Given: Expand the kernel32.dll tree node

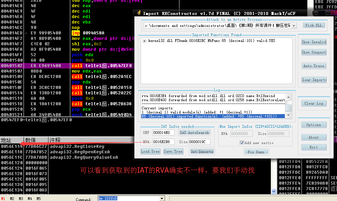Looking at the screenshot, I should (145, 41).
